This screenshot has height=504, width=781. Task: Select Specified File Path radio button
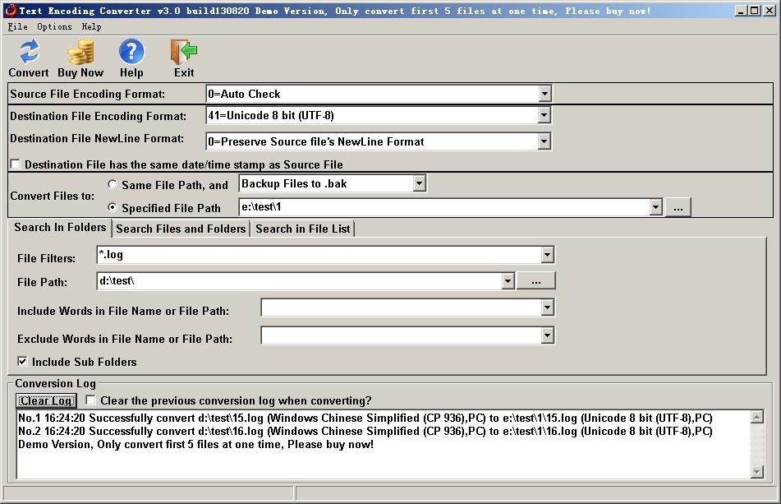[x=113, y=207]
